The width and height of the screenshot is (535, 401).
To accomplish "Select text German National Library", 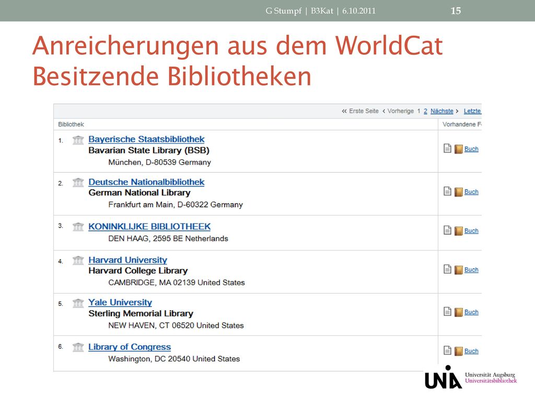I will (139, 193).
